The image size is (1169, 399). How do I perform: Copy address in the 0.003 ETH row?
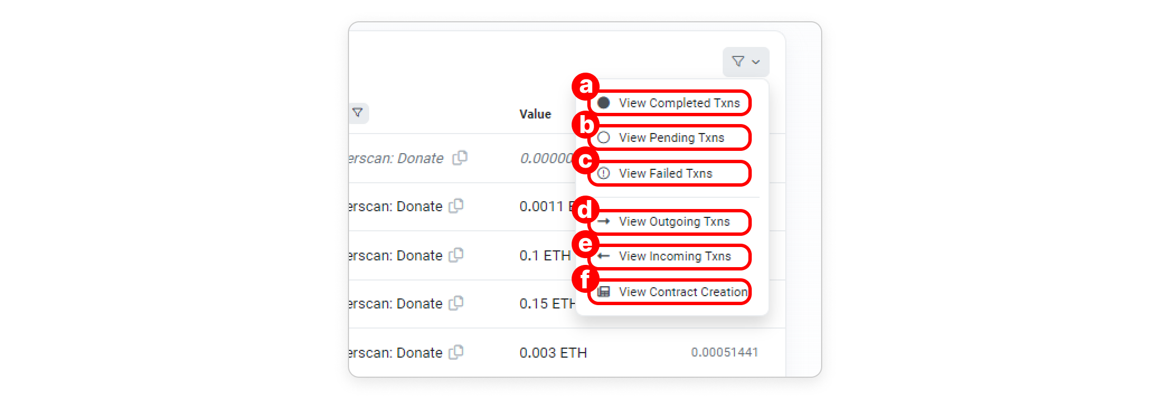click(456, 353)
